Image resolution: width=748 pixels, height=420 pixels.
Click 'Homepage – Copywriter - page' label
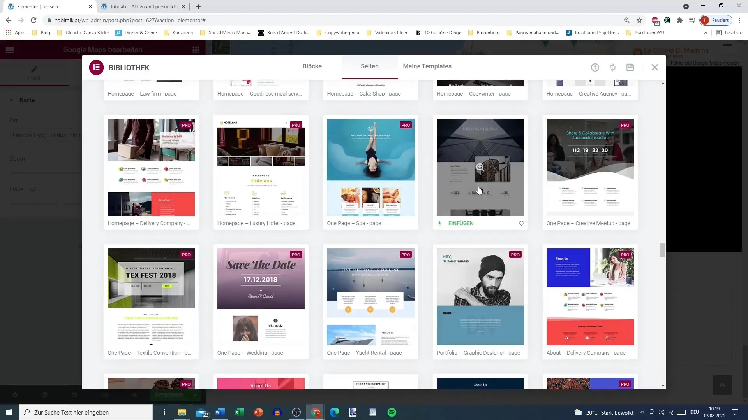click(473, 94)
